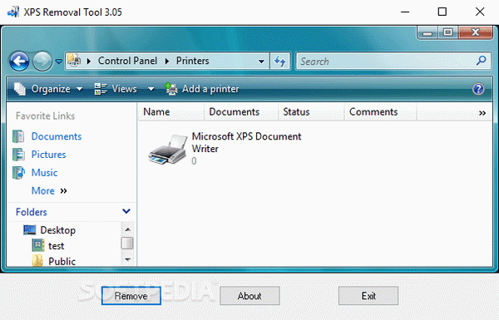Select the test folder in the tree
Image resolution: width=499 pixels, height=320 pixels.
pos(56,245)
